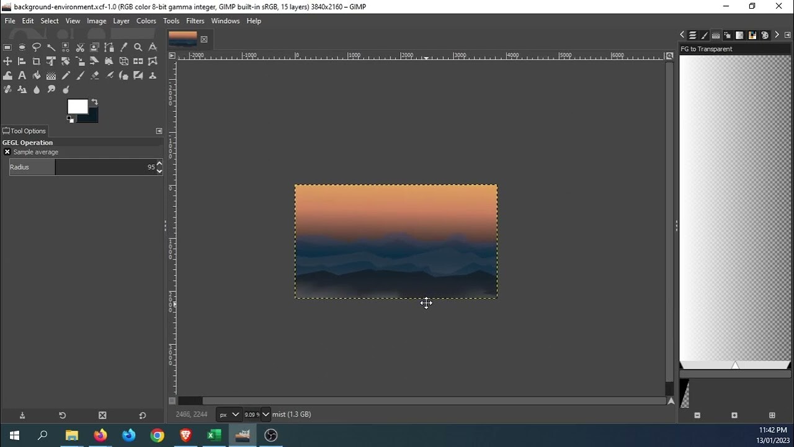Enable the Sample average checkbox

pyautogui.click(x=7, y=152)
